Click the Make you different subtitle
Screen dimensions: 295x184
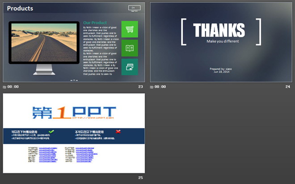coord(223,41)
